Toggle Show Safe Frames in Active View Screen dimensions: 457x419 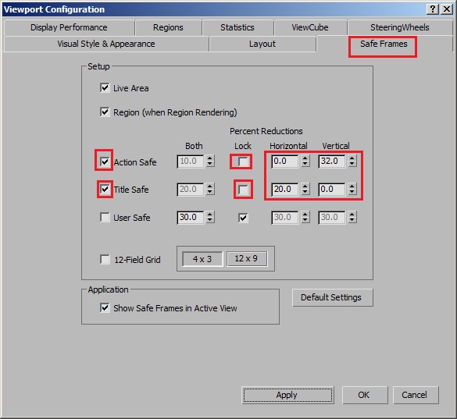coord(105,308)
